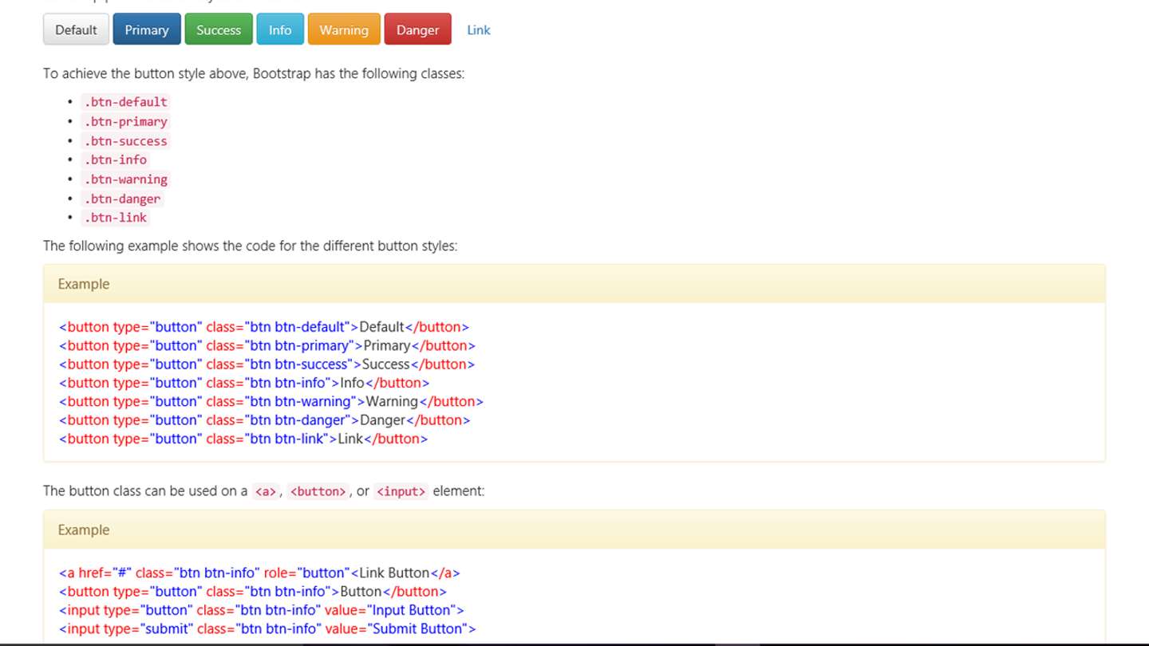Click the .btn-danger class label

122,199
